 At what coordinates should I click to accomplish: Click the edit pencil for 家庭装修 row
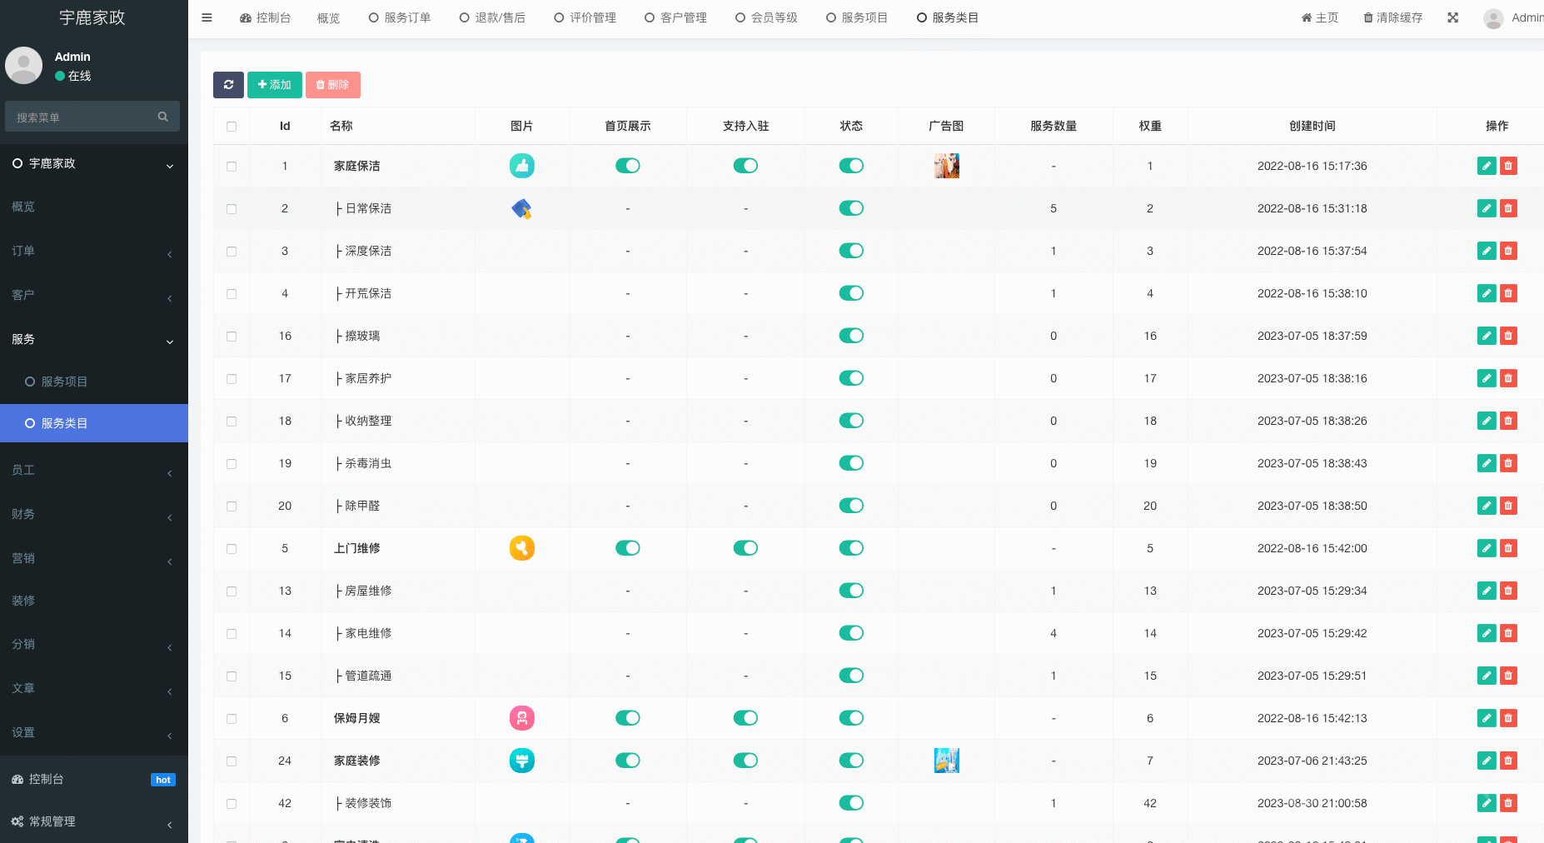(x=1486, y=761)
